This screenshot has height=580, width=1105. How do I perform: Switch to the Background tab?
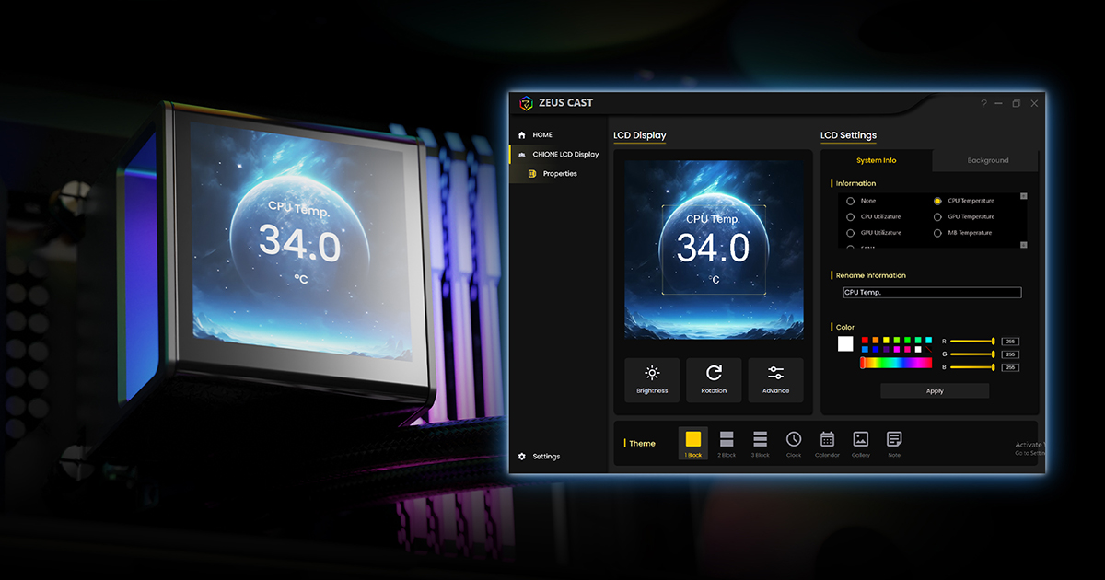[x=987, y=160]
